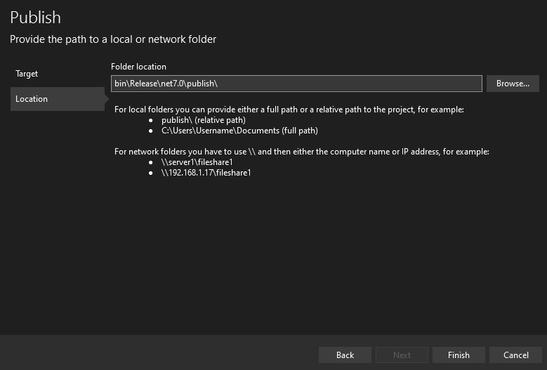
Task: Go to the Target step
Action: coord(27,74)
